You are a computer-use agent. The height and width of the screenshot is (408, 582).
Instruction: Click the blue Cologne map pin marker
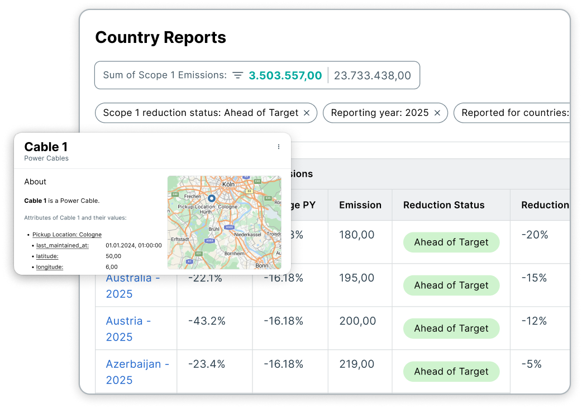click(x=212, y=198)
